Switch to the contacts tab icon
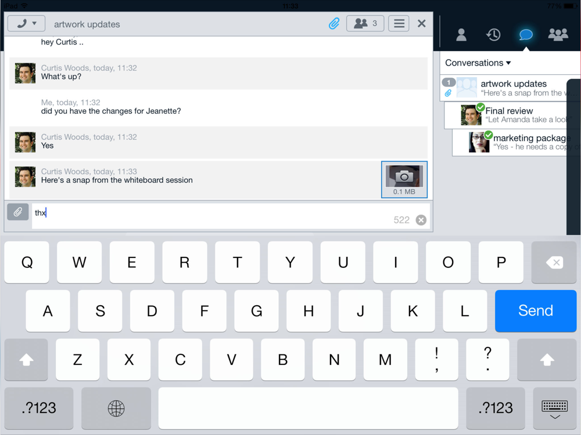The height and width of the screenshot is (435, 581). click(x=461, y=35)
